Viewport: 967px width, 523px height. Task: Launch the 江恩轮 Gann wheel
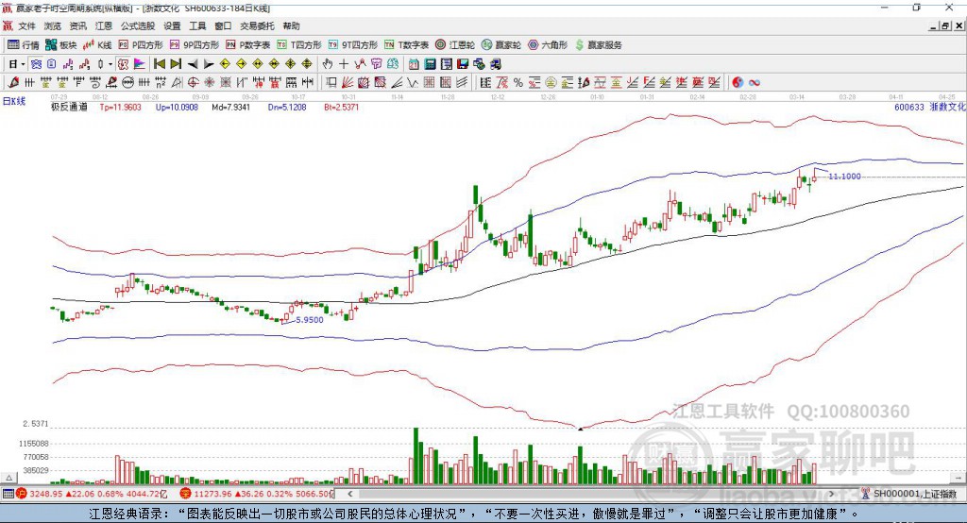(x=455, y=45)
